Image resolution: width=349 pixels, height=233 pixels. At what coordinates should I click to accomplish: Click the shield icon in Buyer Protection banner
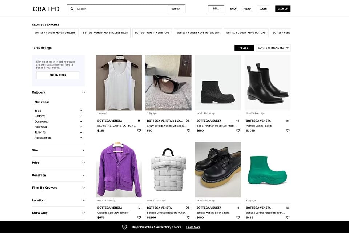pos(124,227)
